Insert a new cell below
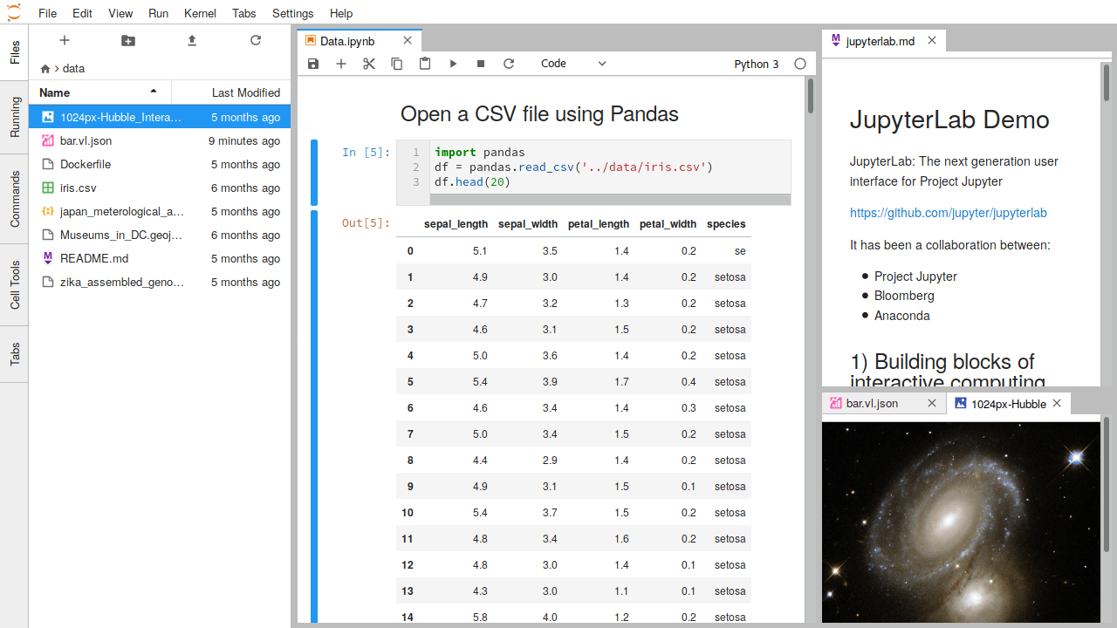This screenshot has width=1117, height=628. [340, 63]
